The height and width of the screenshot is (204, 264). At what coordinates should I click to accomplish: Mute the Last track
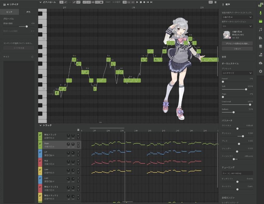pyautogui.click(x=78, y=178)
